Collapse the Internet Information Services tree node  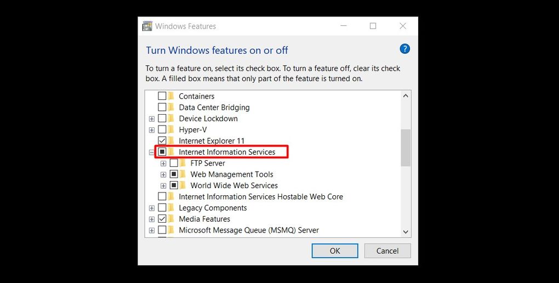151,152
